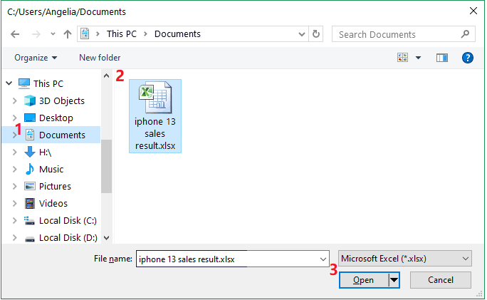Expand the Music tree node
Image resolution: width=487 pixels, height=300 pixels.
pos(15,169)
